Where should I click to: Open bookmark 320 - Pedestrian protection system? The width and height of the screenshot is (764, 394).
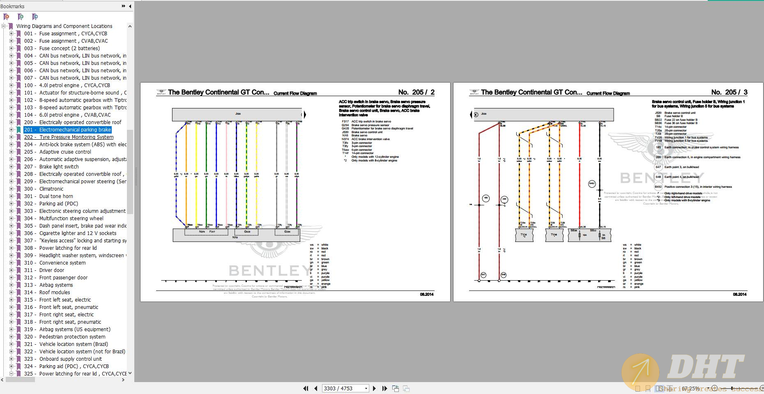pos(64,336)
